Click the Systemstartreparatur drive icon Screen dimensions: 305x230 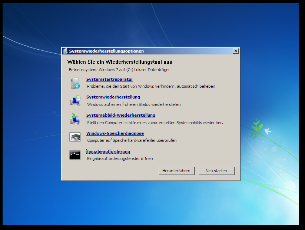75,83
